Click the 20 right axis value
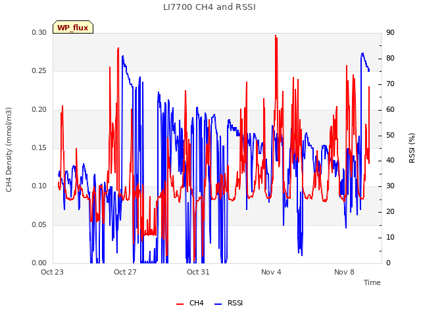This screenshot has height=316, width=421. (x=390, y=211)
